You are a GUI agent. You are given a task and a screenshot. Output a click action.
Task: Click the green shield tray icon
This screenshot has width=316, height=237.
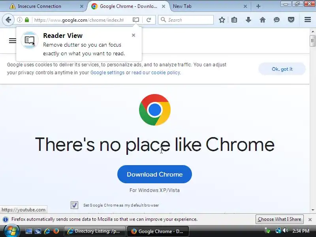pos(267,231)
